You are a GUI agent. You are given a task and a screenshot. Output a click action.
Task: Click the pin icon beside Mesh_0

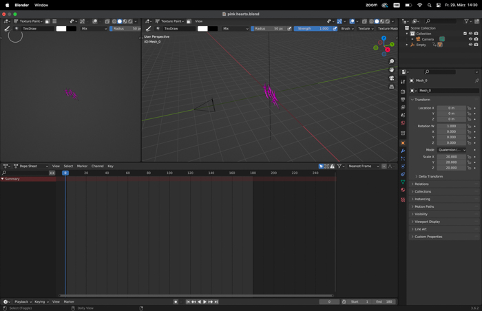[x=476, y=81]
